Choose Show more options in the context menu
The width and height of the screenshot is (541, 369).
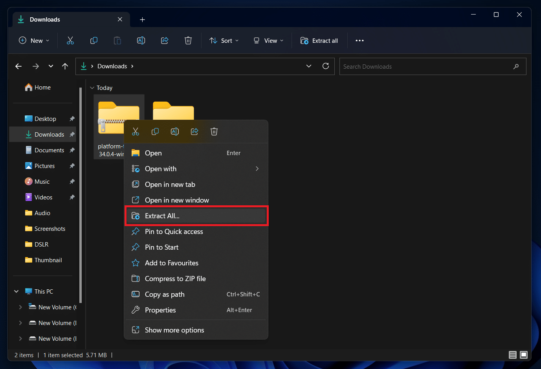pyautogui.click(x=174, y=330)
